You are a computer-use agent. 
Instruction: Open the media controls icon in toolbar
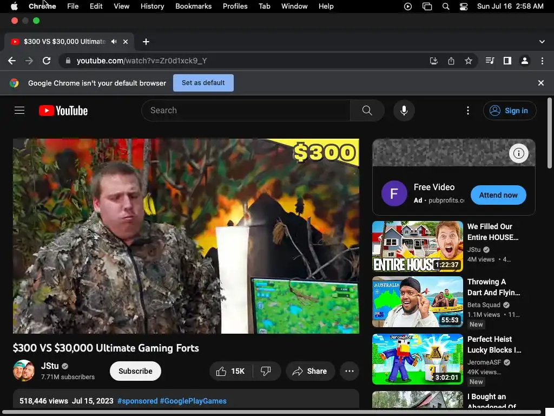tap(490, 61)
